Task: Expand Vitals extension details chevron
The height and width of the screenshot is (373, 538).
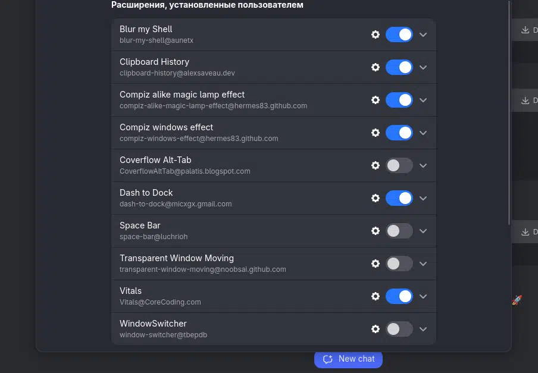Action: point(423,296)
